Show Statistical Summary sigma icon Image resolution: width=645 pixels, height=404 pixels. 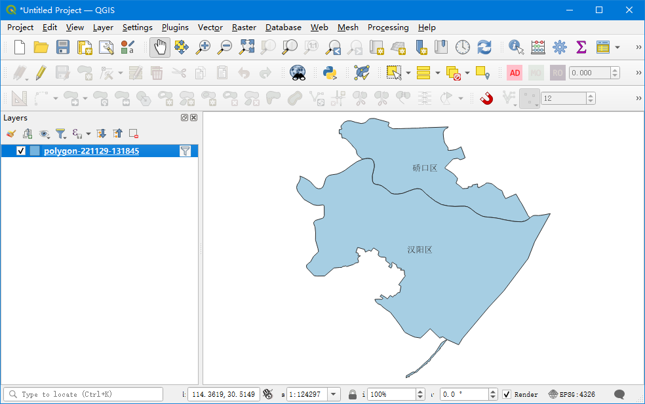coord(581,47)
